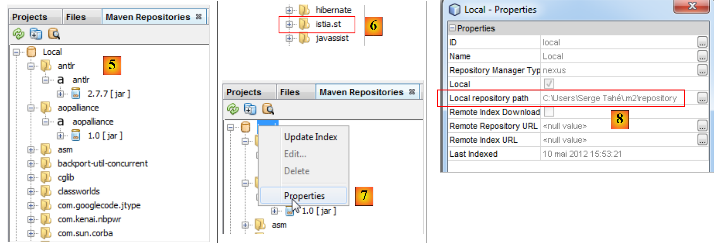Collapse the Local repository node in left tree
Screen dimensions: 720x243
16,52
